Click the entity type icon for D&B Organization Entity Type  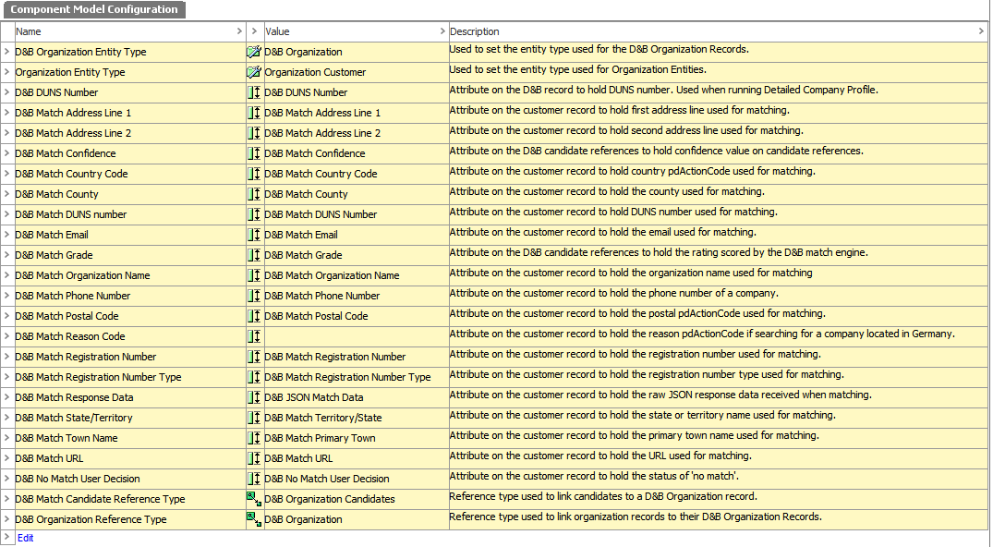coord(254,52)
